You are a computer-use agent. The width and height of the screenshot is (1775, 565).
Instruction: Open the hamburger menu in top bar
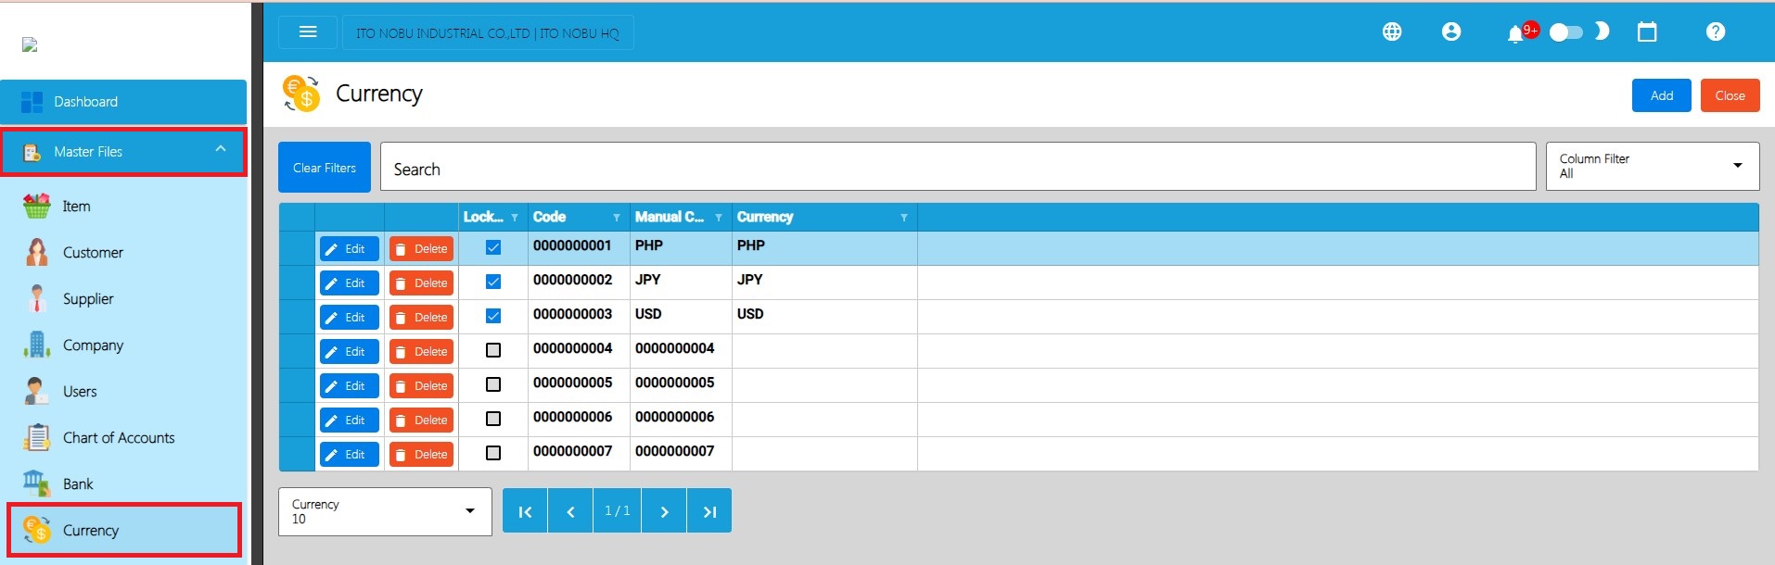[x=308, y=32]
